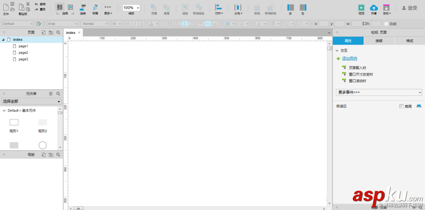This screenshot has width=425, height=210.
Task: Select the intersected selection mode tool
Action: point(59,7)
